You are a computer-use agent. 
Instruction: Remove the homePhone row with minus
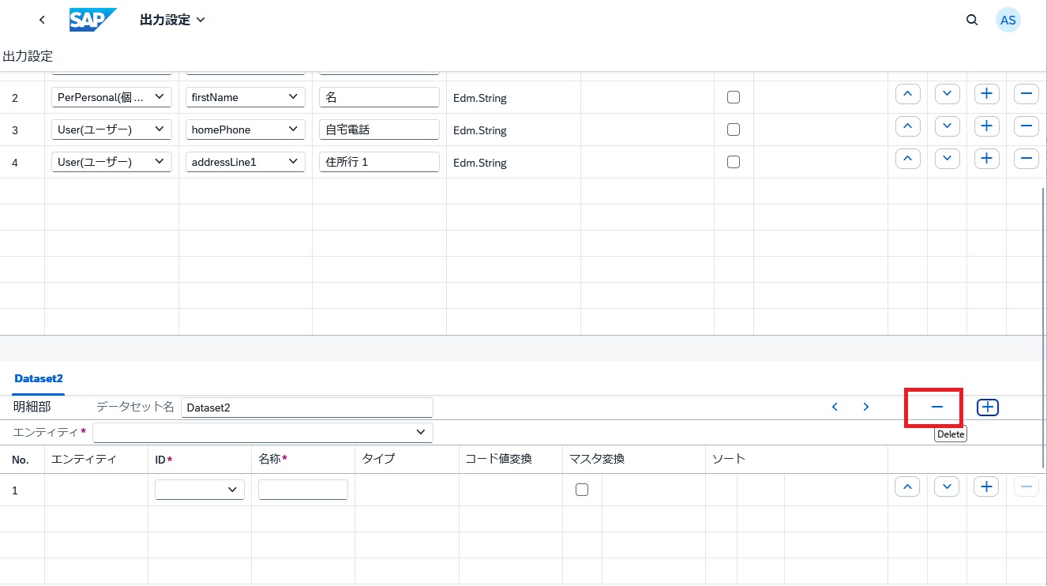point(1026,127)
